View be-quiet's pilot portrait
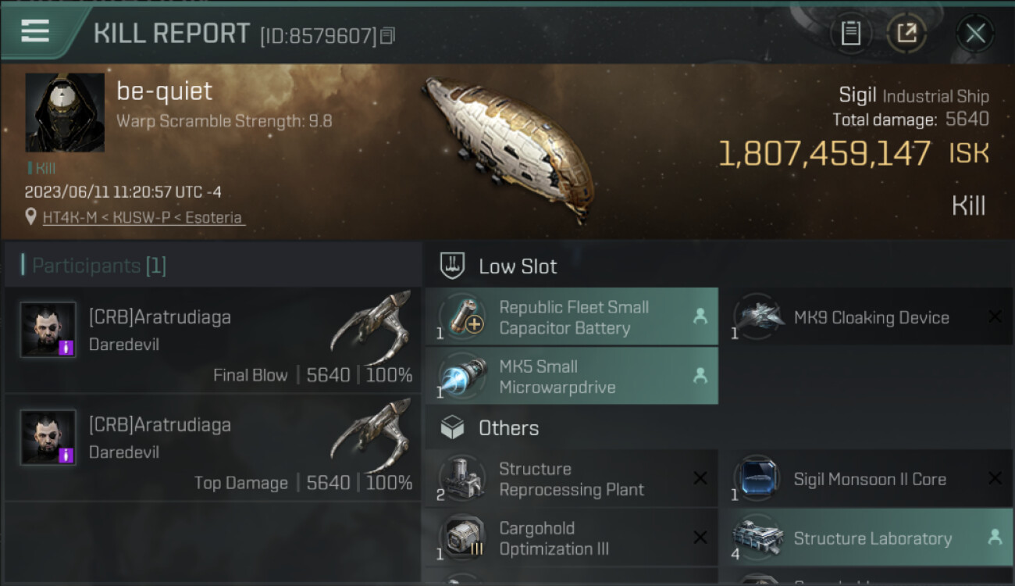The height and width of the screenshot is (586, 1015). coord(65,113)
